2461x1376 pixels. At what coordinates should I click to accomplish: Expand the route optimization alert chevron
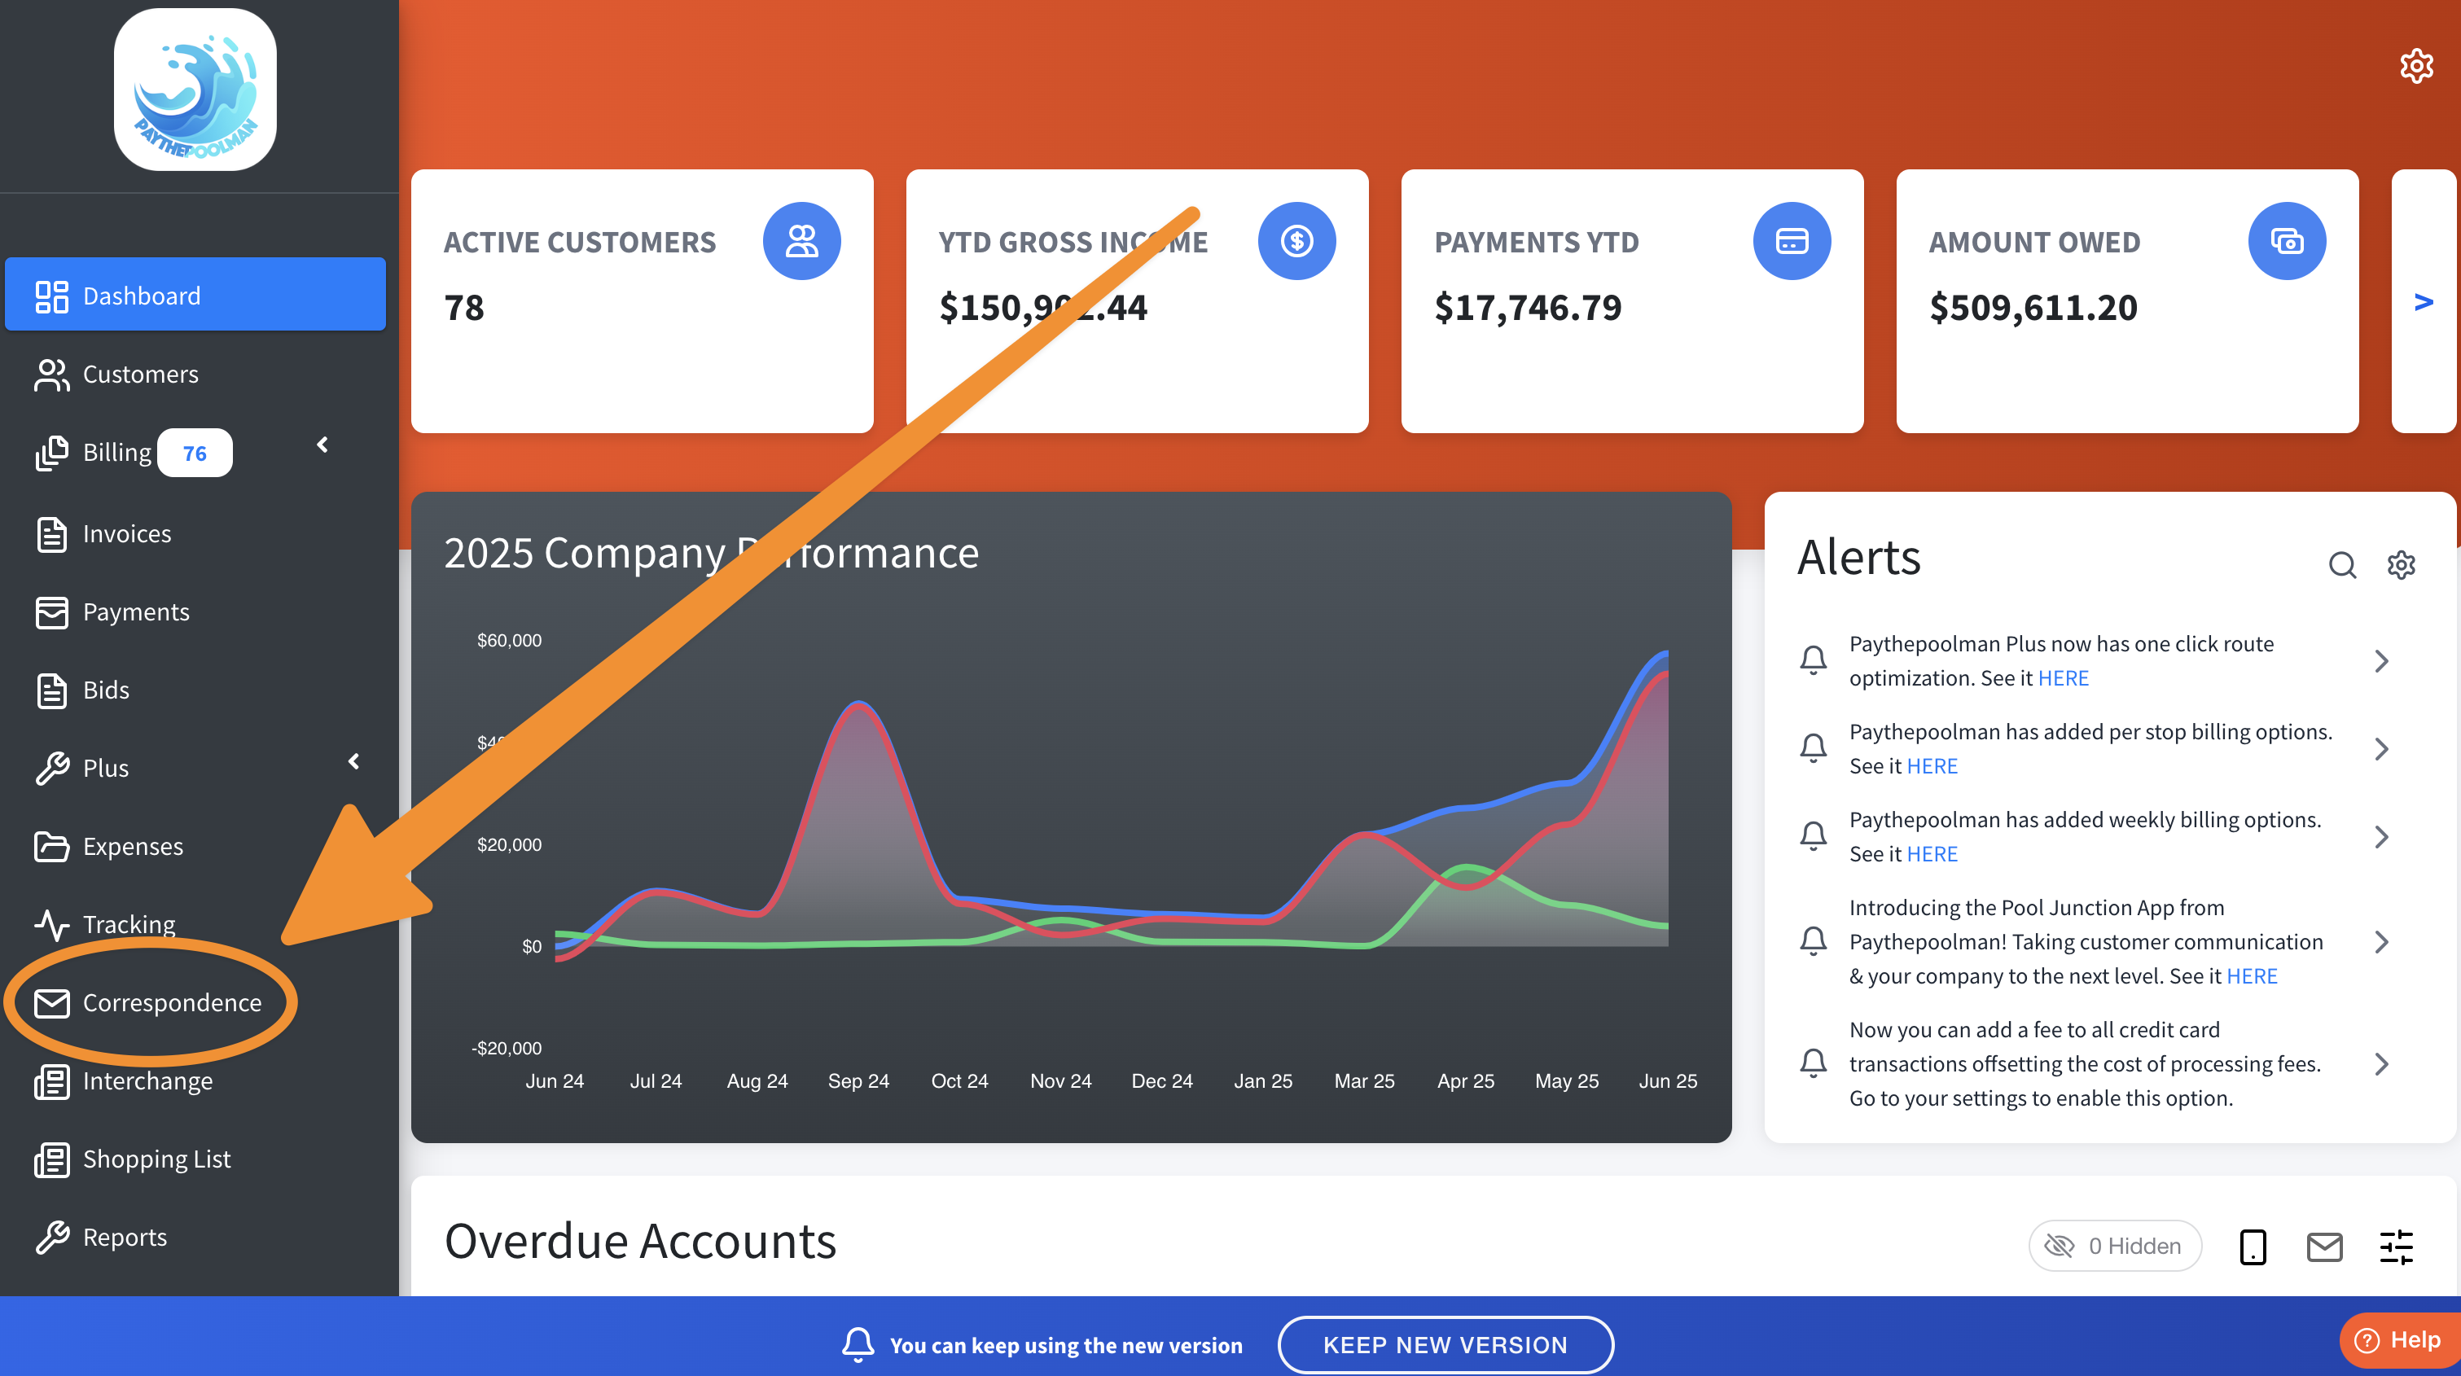2380,661
